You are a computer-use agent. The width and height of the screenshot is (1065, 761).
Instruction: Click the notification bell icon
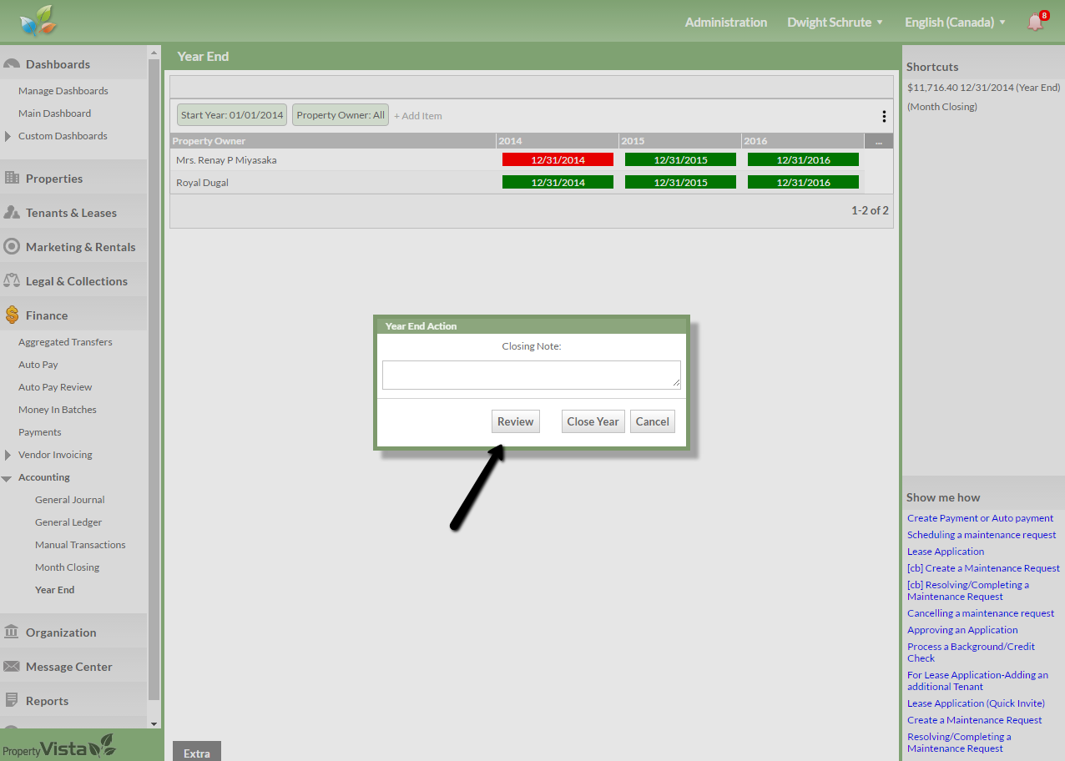[x=1035, y=23]
